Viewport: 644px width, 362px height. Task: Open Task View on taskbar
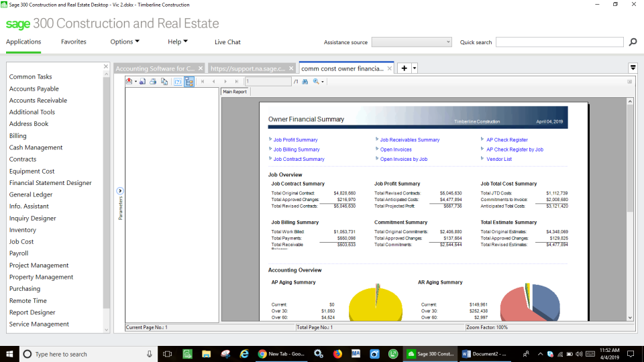[167, 354]
